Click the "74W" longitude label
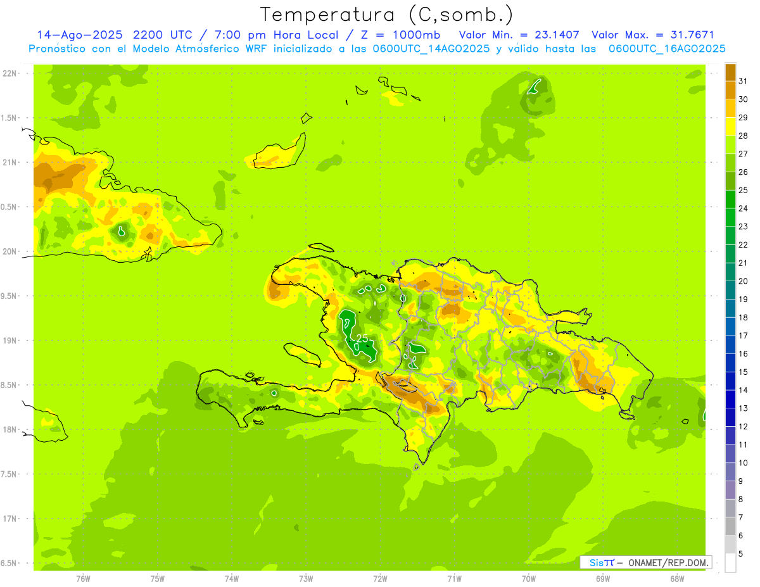 pyautogui.click(x=232, y=579)
